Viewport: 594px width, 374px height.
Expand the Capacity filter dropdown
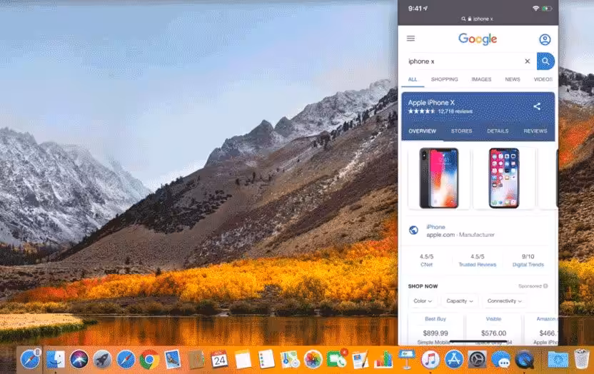pos(460,301)
